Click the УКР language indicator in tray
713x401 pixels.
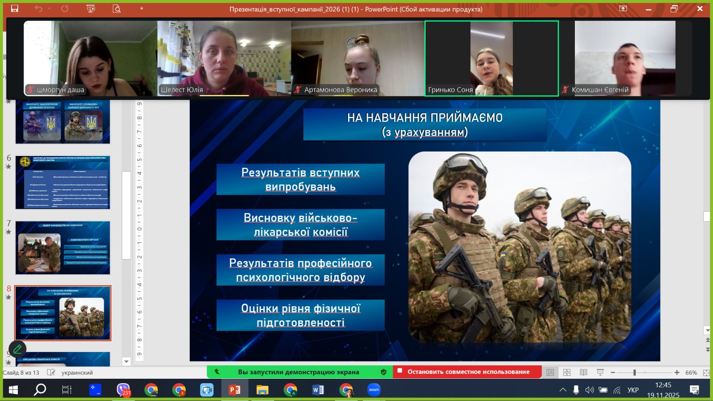633,390
